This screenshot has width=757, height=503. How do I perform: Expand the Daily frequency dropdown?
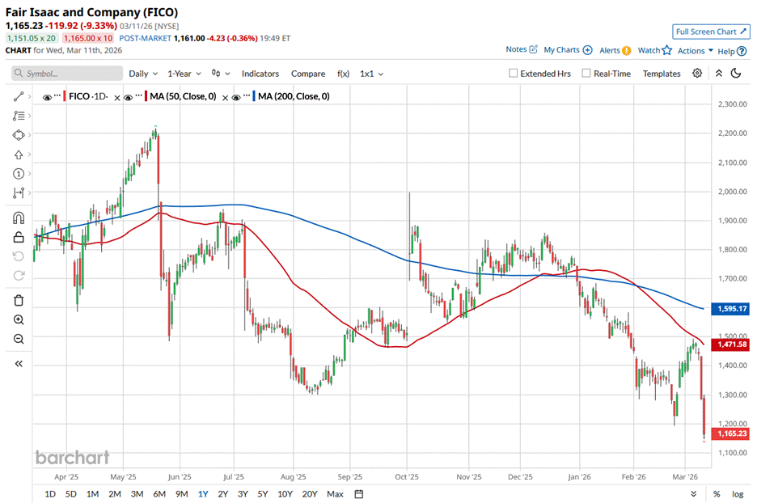tap(143, 74)
